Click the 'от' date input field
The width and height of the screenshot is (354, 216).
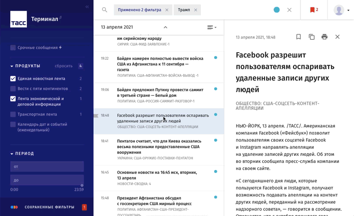pos(47,166)
